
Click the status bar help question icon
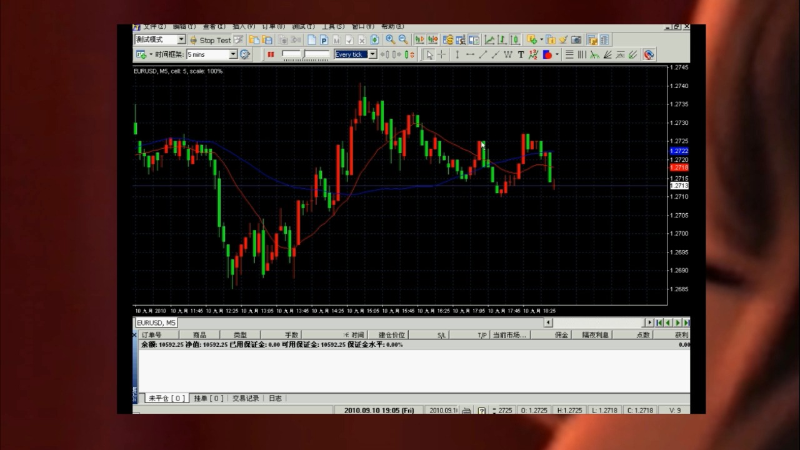482,411
